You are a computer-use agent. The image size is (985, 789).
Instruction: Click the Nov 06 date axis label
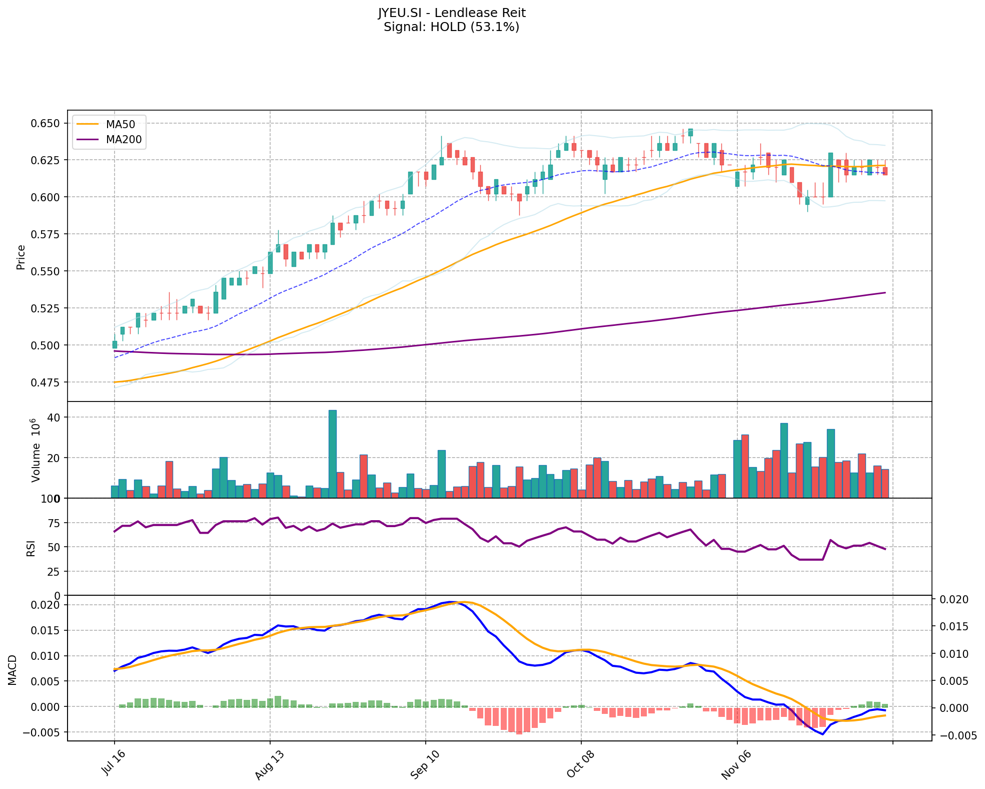736,765
